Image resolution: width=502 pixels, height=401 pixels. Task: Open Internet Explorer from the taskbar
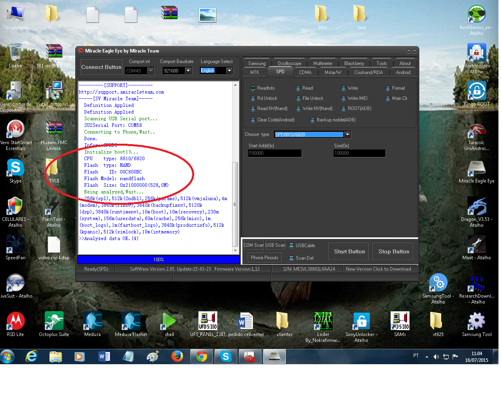click(x=31, y=357)
